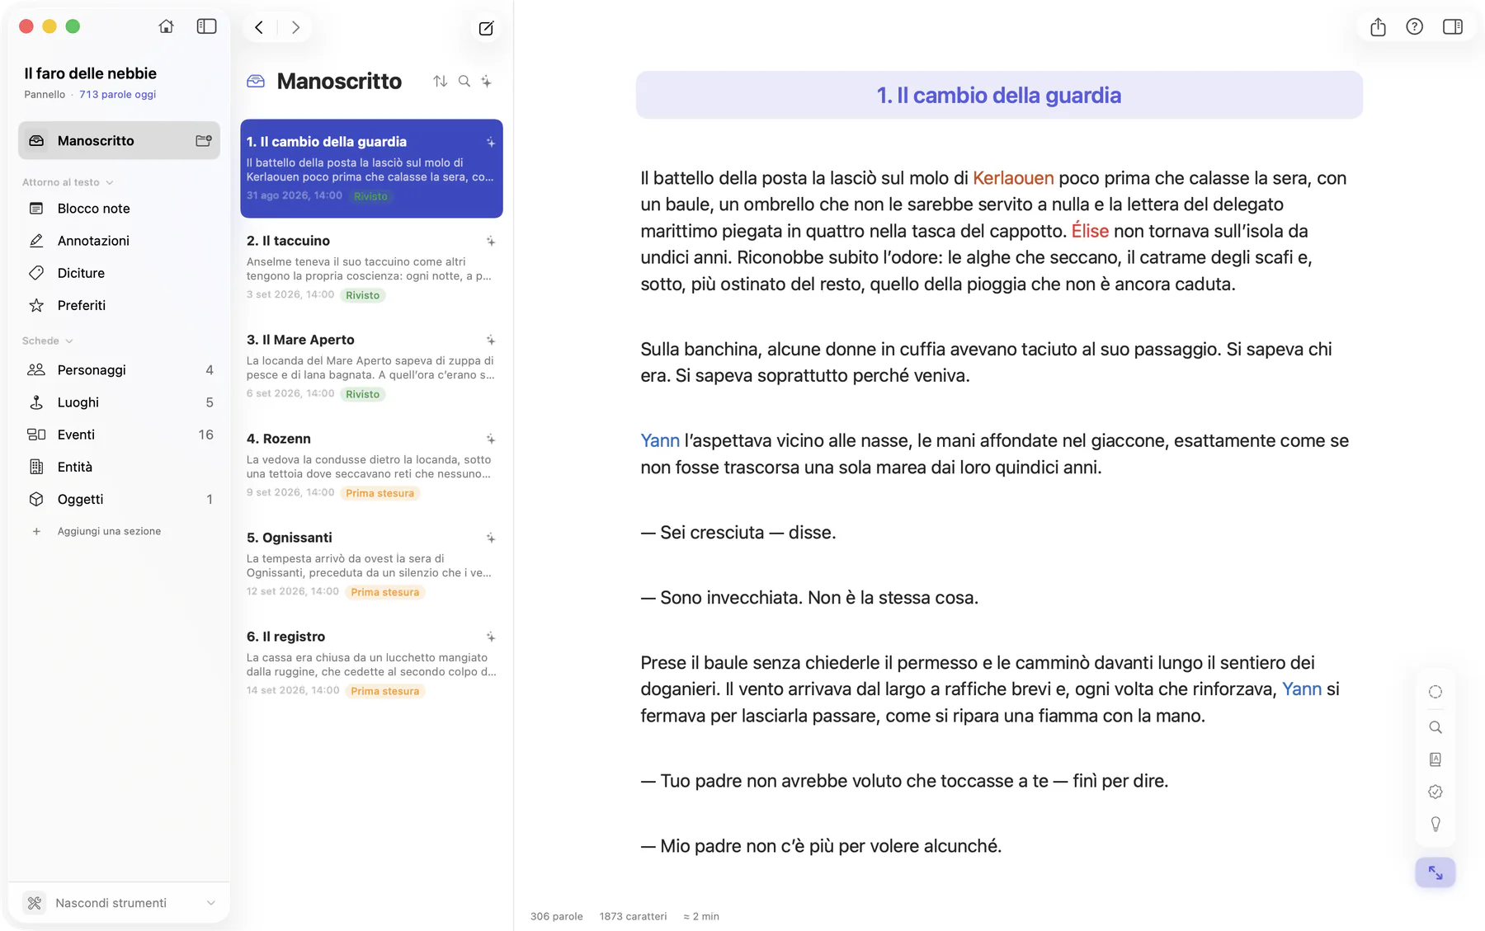Create a new scene with compose icon
1485x931 pixels.
click(x=487, y=28)
